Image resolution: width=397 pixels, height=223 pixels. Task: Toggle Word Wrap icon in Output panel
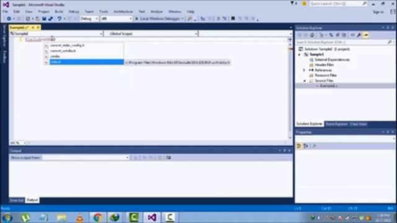click(x=168, y=157)
